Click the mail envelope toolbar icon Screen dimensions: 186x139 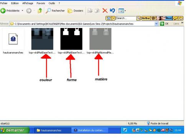tap(109, 18)
